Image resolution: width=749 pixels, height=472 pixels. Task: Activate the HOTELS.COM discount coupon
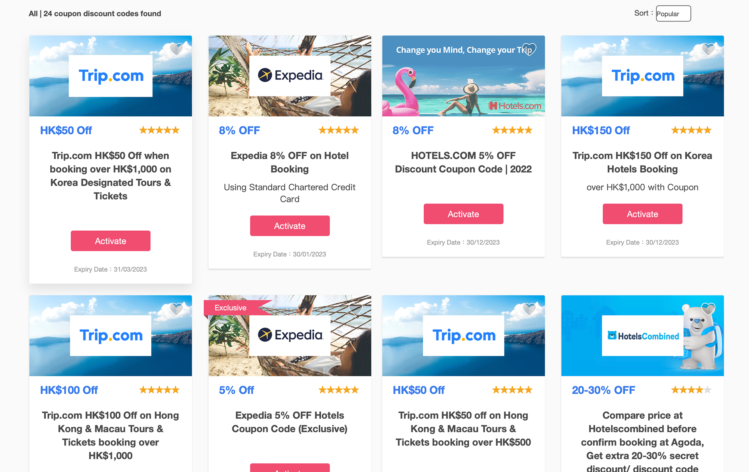[463, 214]
